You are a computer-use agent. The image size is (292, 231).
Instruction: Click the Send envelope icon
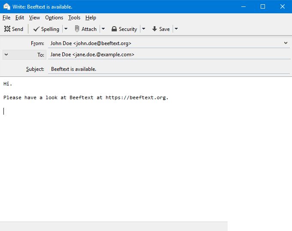(7, 29)
